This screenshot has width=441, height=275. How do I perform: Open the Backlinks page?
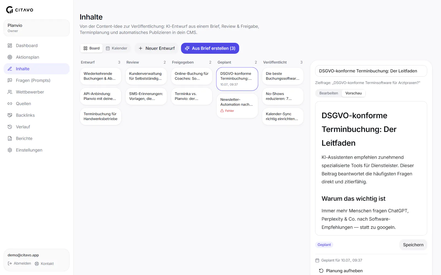click(37, 115)
